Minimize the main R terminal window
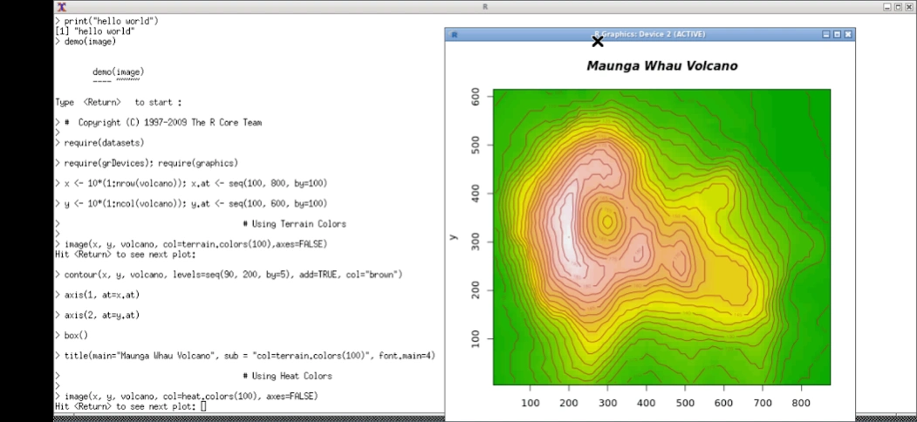Viewport: 917px width, 422px height. click(887, 6)
